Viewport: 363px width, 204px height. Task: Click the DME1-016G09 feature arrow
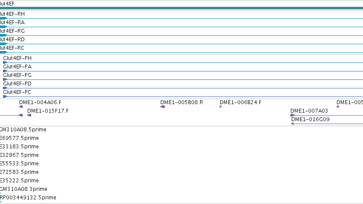click(292, 124)
